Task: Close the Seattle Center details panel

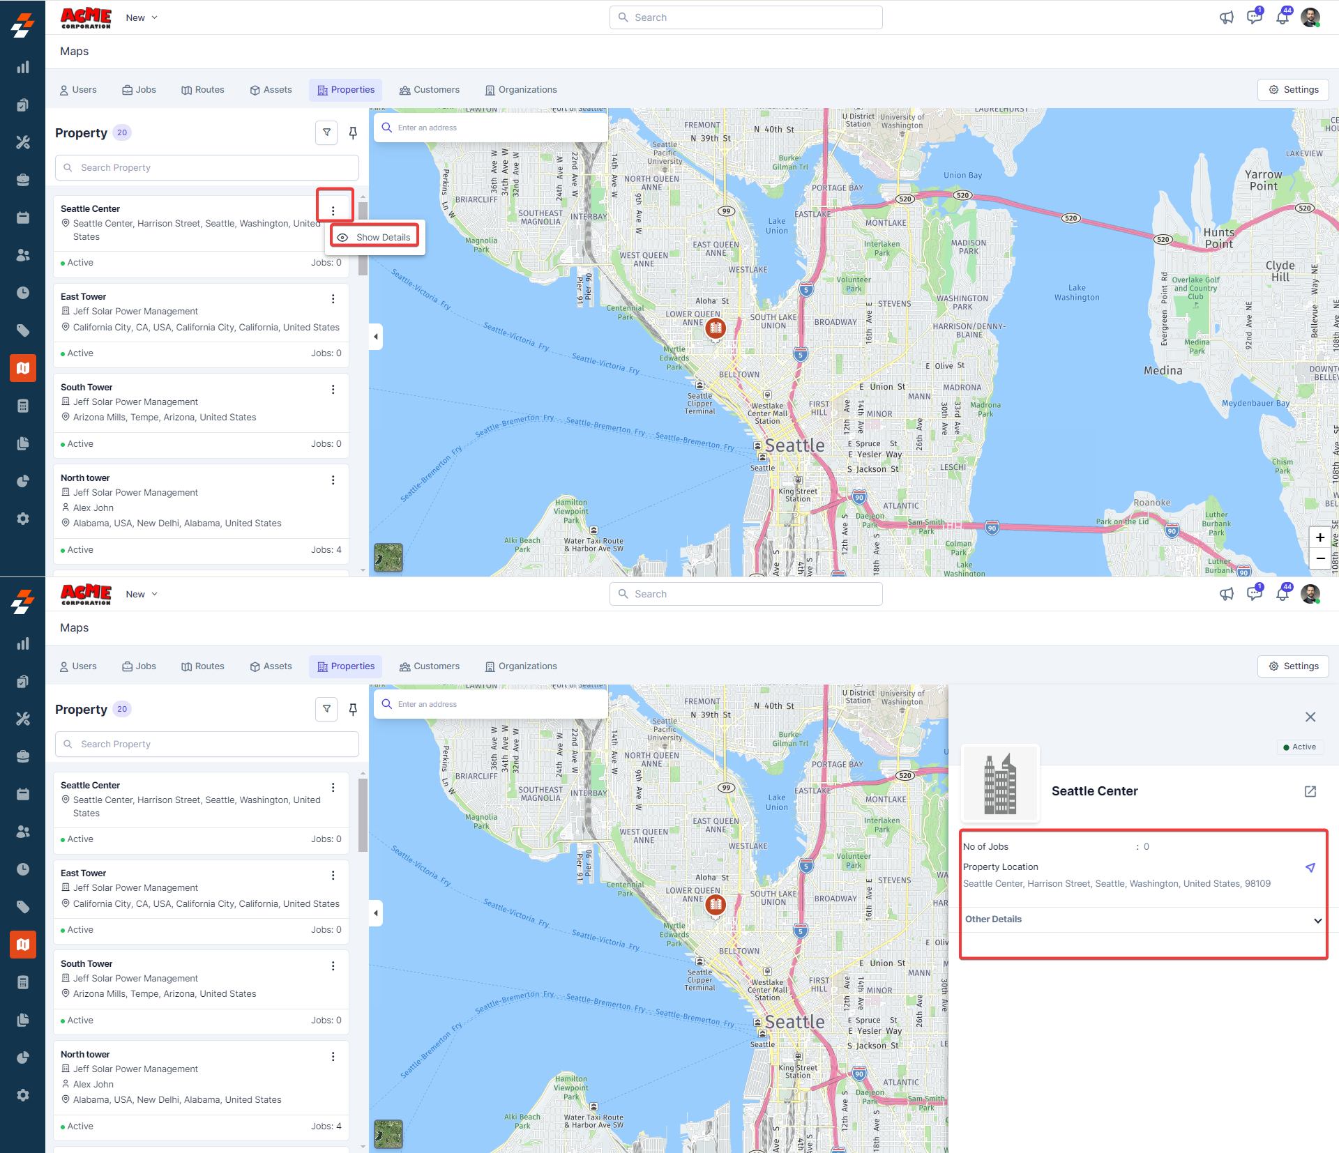Action: 1310,717
